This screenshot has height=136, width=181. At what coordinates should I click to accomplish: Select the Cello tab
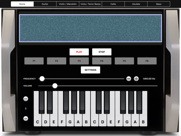(113, 4)
